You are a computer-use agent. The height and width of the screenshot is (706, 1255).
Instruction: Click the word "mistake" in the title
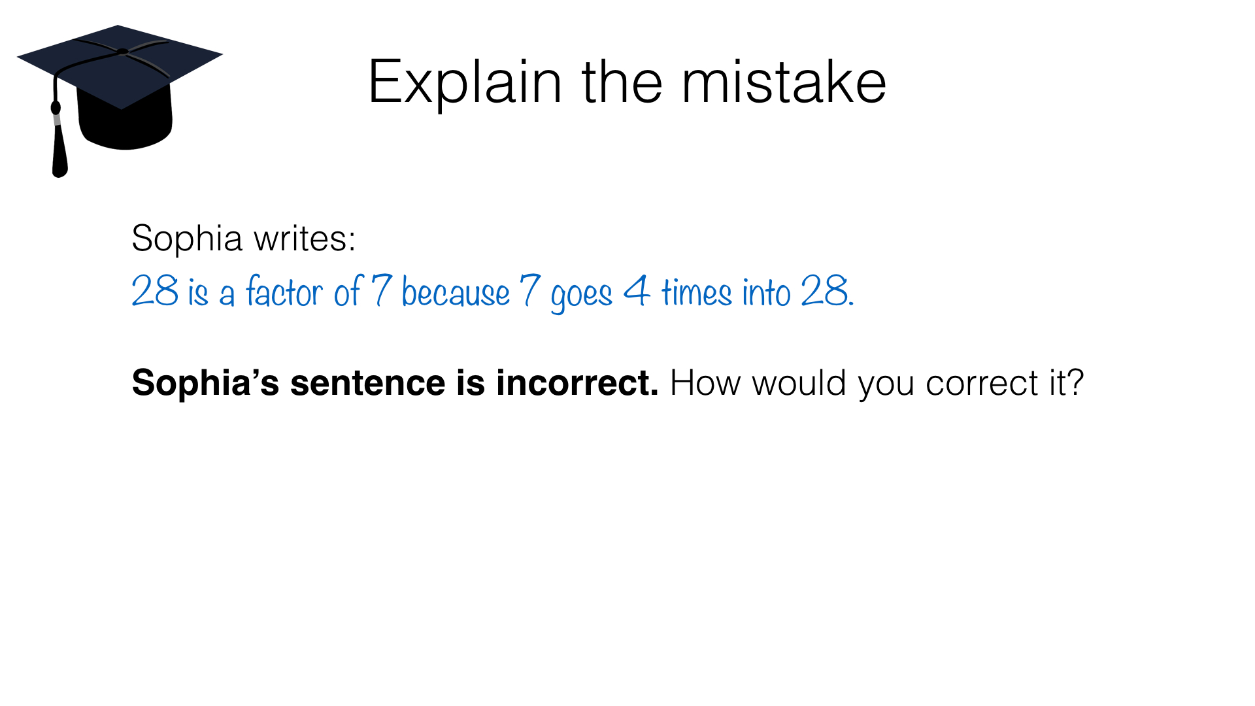click(x=784, y=82)
